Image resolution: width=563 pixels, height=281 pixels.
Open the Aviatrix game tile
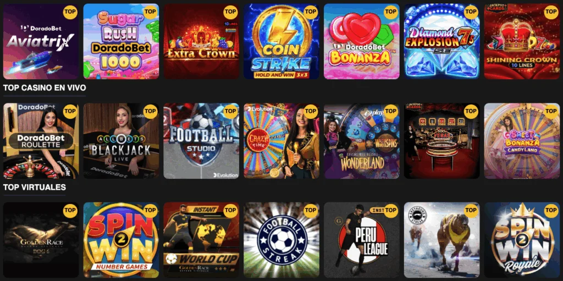tap(41, 41)
